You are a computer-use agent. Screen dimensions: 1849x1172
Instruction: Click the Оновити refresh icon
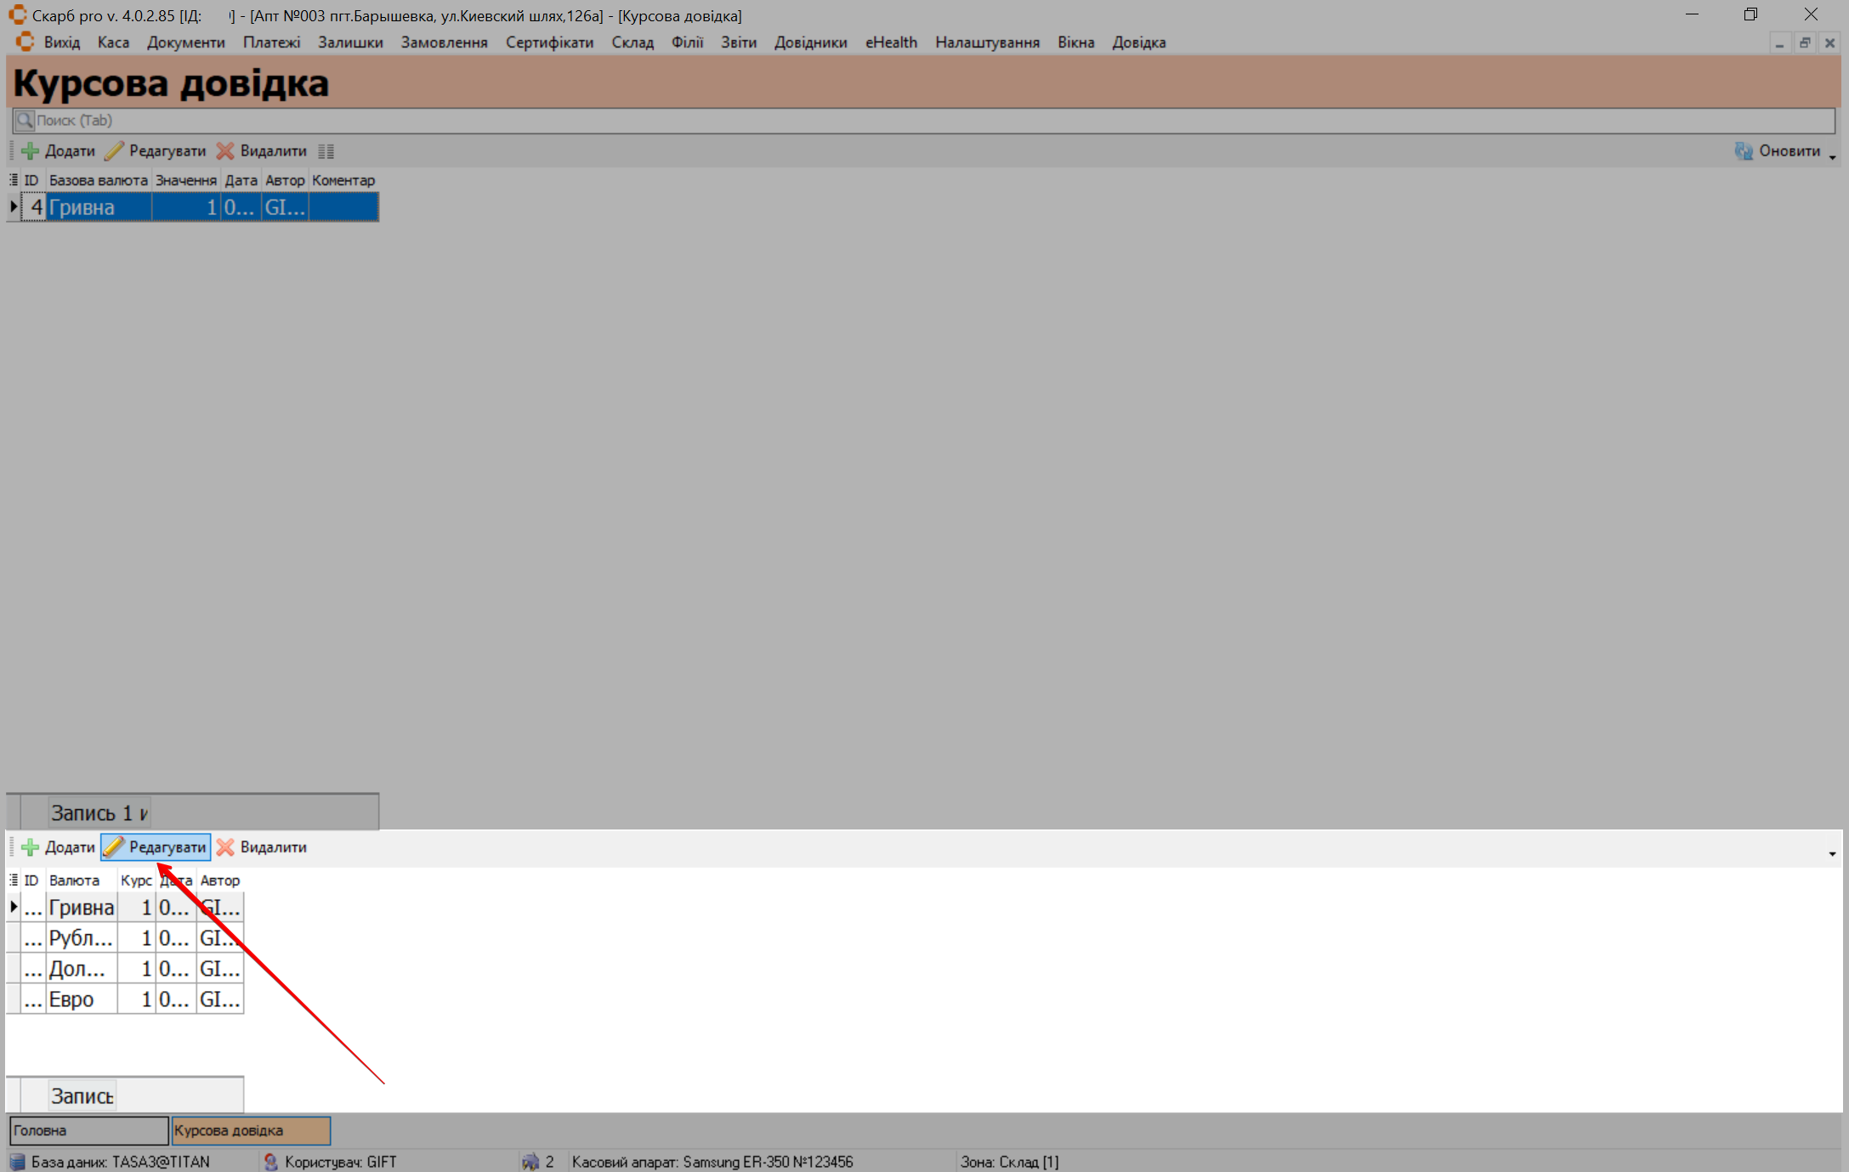point(1744,151)
